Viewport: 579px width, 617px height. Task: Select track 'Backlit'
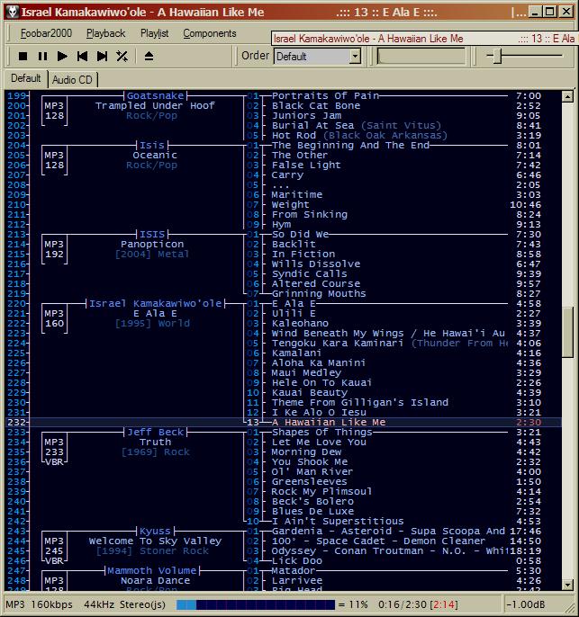coord(294,244)
